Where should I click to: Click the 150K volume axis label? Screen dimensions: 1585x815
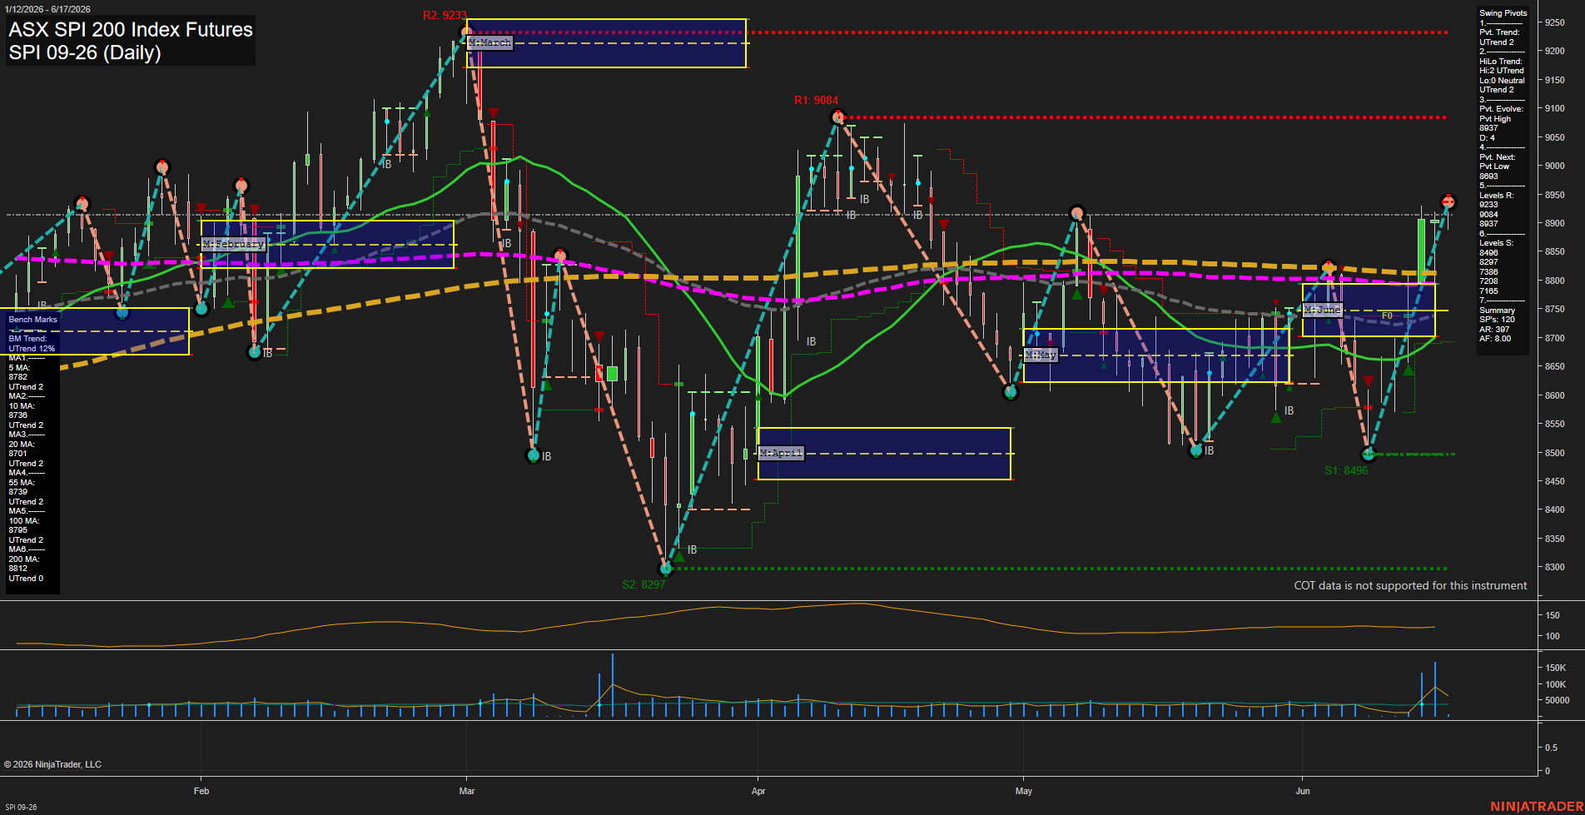pos(1555,668)
